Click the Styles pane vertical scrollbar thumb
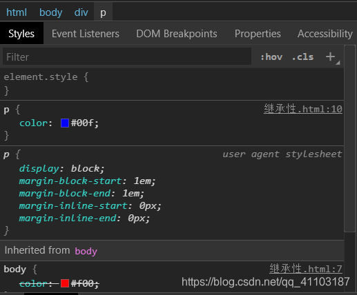This screenshot has height=295, width=357. coord(350,139)
